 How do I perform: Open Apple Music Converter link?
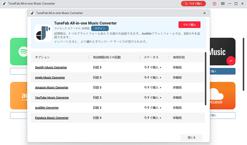50,78
